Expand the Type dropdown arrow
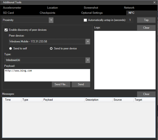158x140 pixels. (x=88, y=60)
